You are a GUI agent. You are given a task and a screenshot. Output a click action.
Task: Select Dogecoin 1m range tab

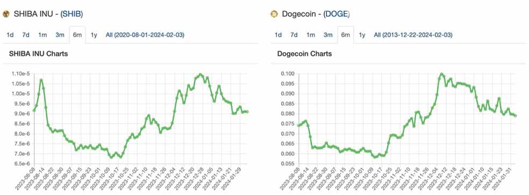311,35
